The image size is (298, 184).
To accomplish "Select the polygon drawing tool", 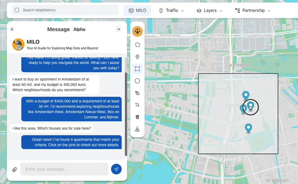I will click(x=137, y=45).
